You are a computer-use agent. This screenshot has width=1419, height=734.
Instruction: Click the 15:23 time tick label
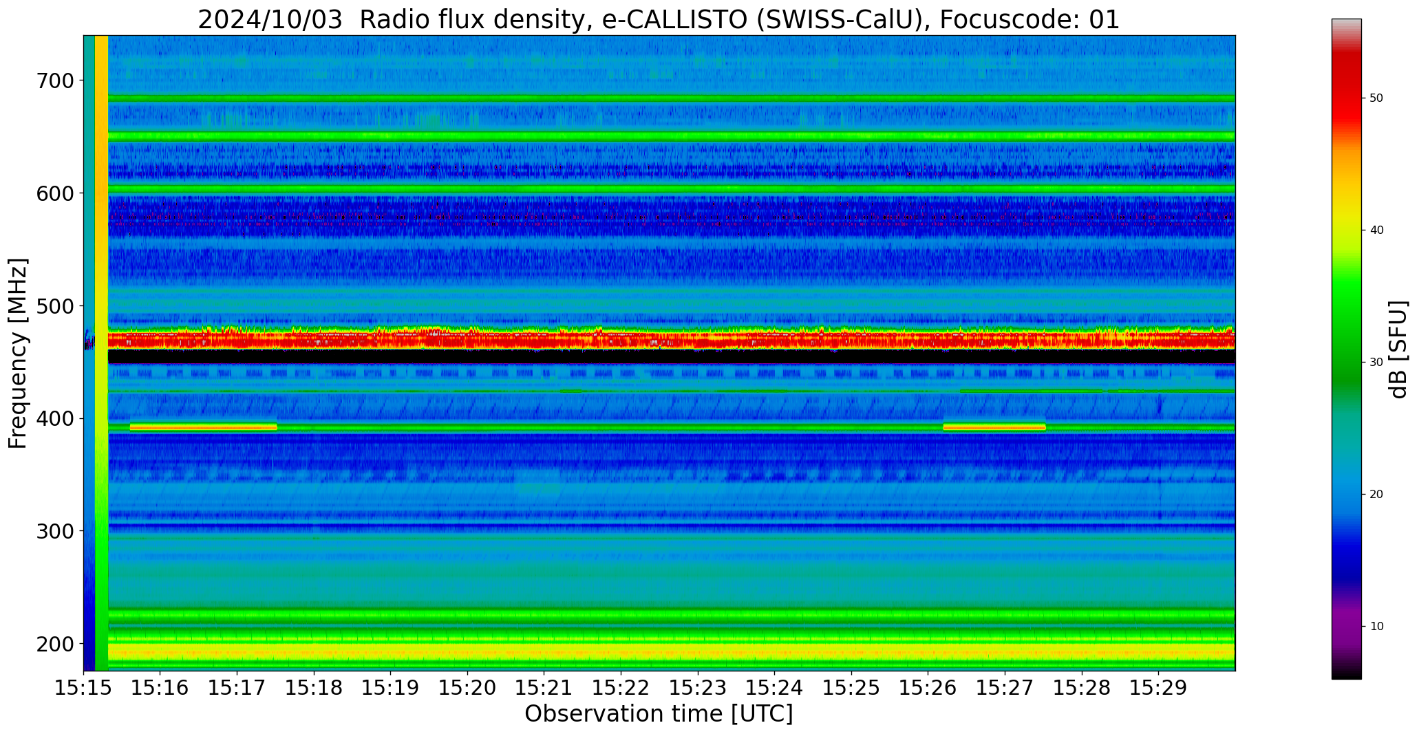pos(698,688)
